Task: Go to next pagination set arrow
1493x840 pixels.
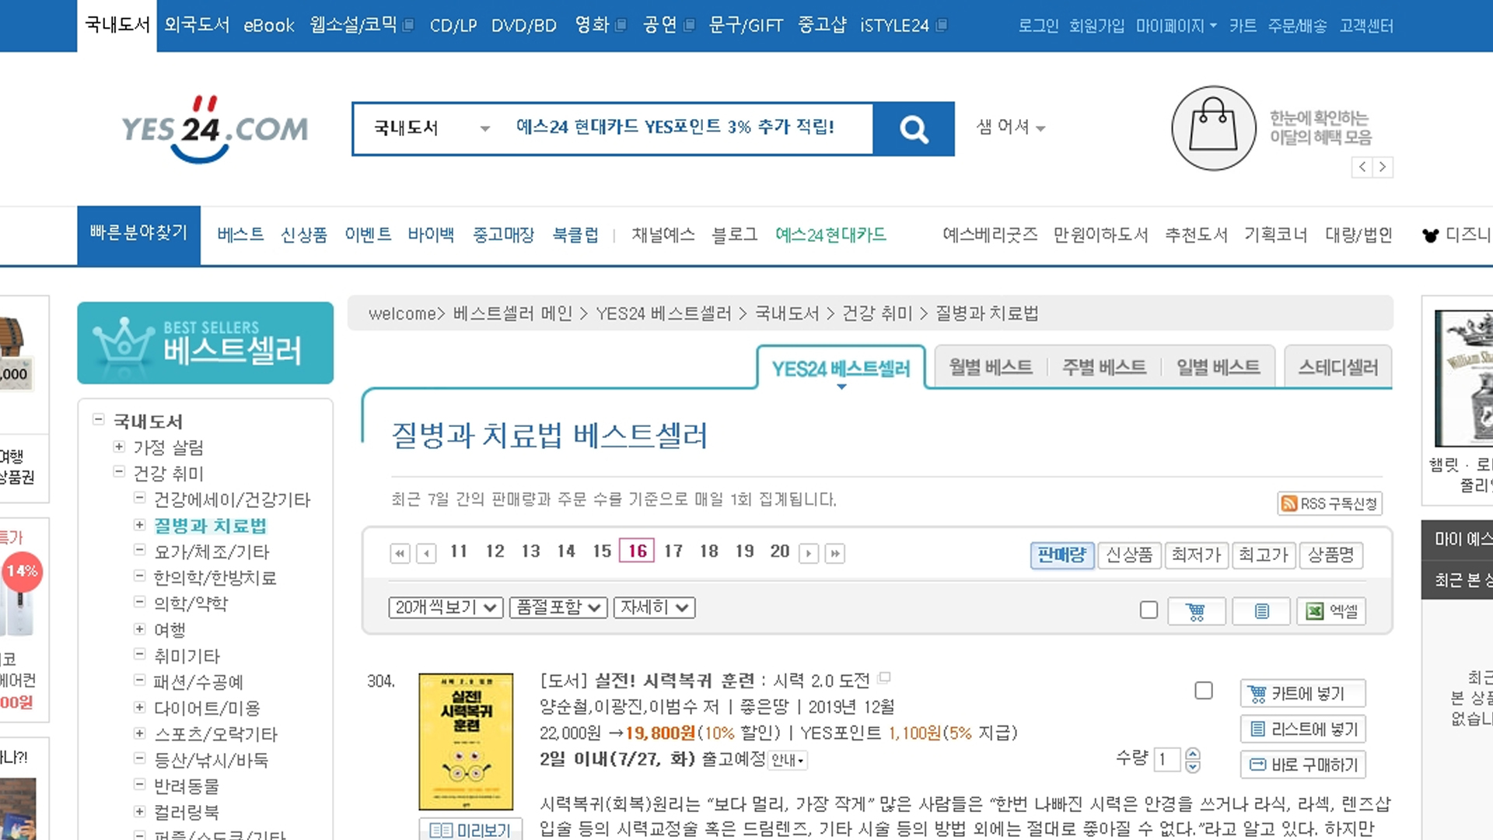Action: click(809, 553)
